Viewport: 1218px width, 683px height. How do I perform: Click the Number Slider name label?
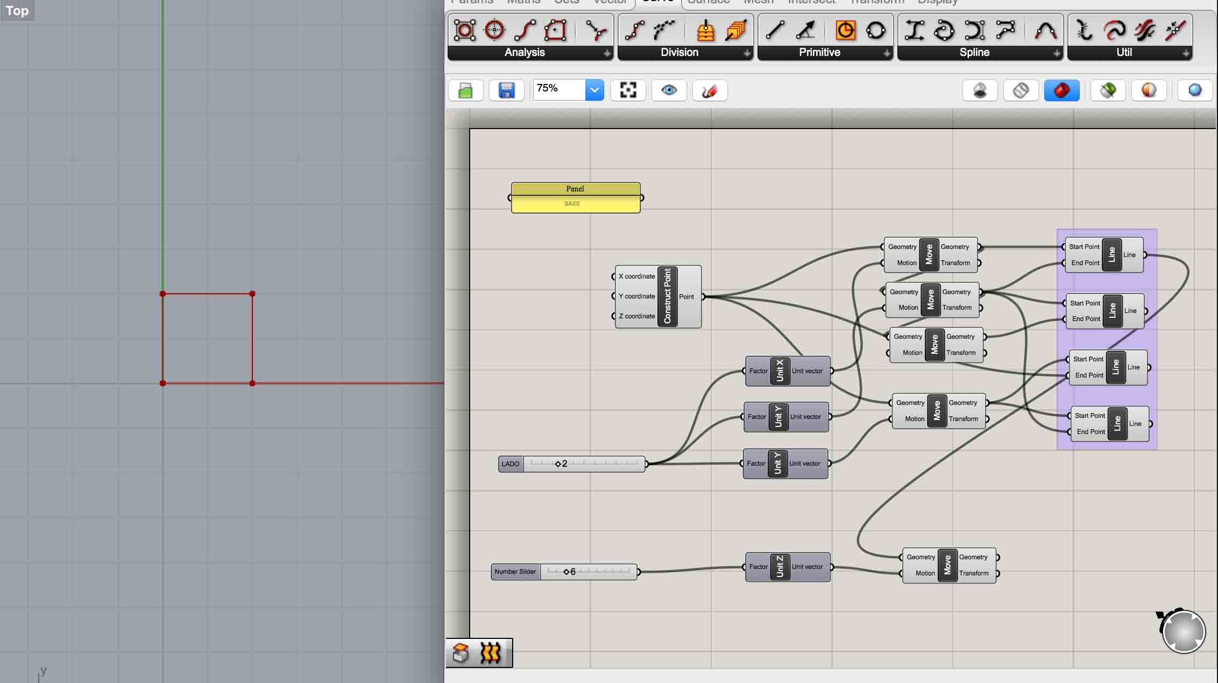click(x=515, y=572)
